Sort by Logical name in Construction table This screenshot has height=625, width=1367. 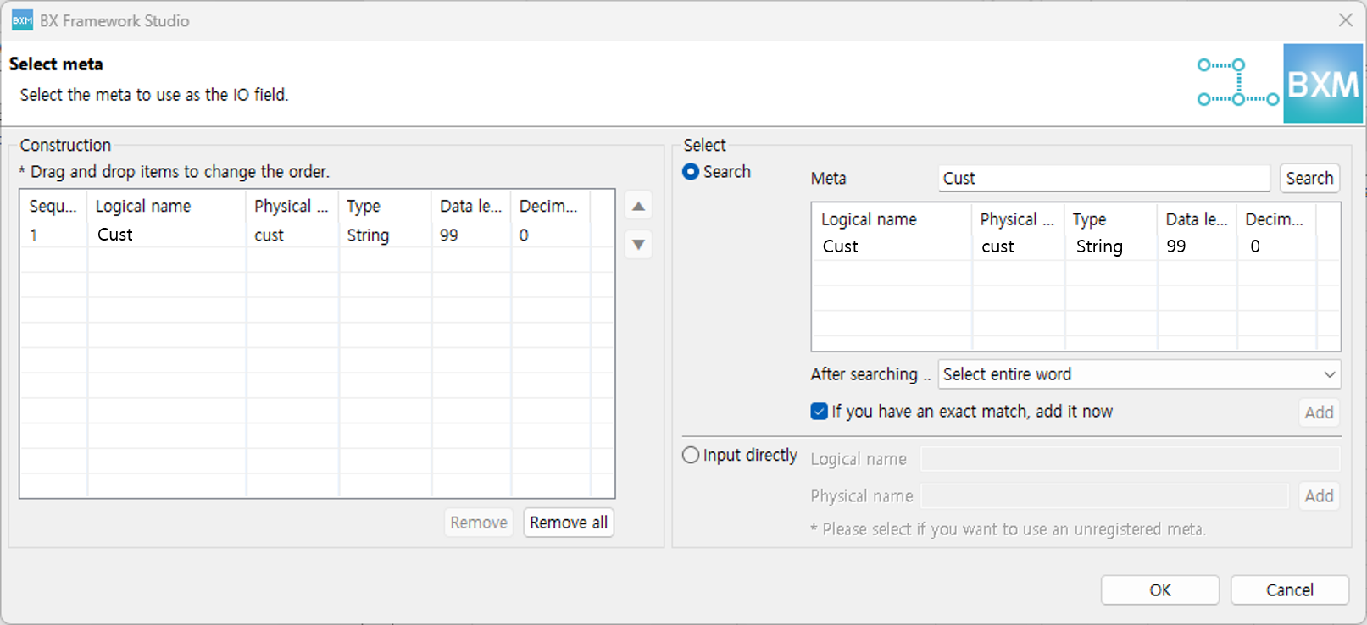pyautogui.click(x=165, y=207)
